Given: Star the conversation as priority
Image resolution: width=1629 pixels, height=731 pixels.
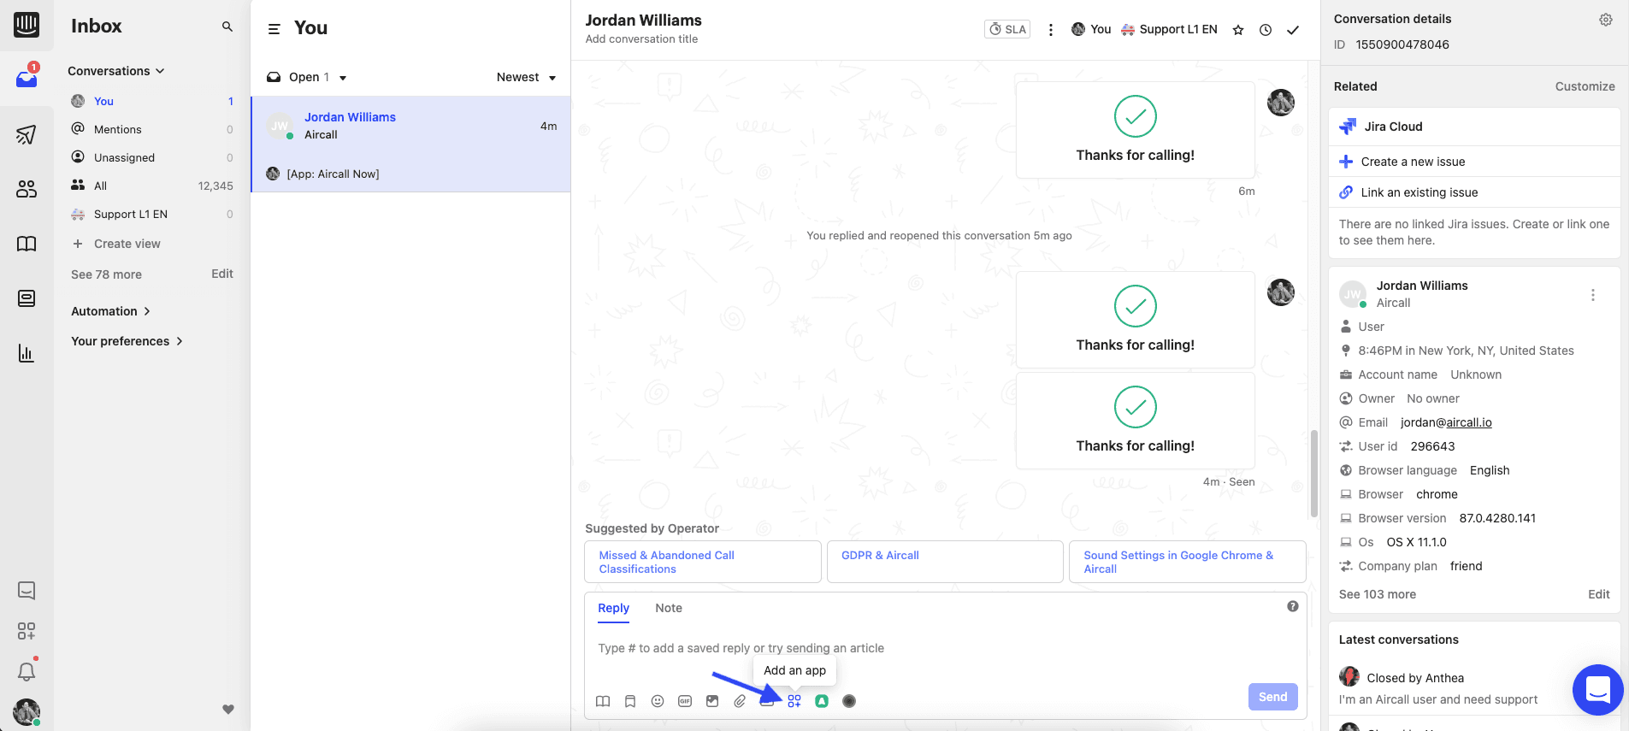Looking at the screenshot, I should (1238, 30).
